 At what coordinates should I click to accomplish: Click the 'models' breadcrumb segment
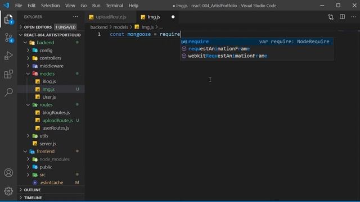[x=120, y=27]
